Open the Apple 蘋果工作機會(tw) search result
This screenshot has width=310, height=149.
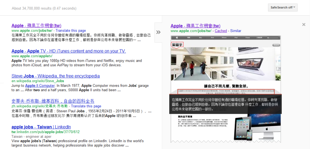click(36, 25)
